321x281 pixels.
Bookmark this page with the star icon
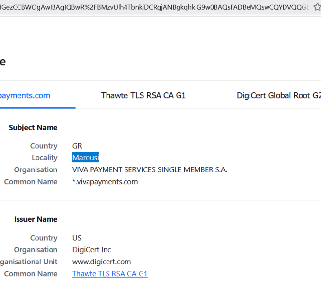pos(318,7)
